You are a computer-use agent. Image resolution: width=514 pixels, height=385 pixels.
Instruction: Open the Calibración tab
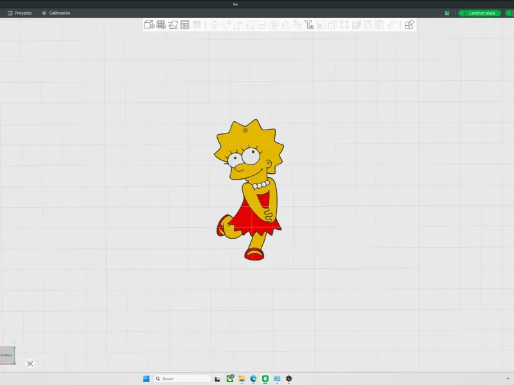pos(56,13)
